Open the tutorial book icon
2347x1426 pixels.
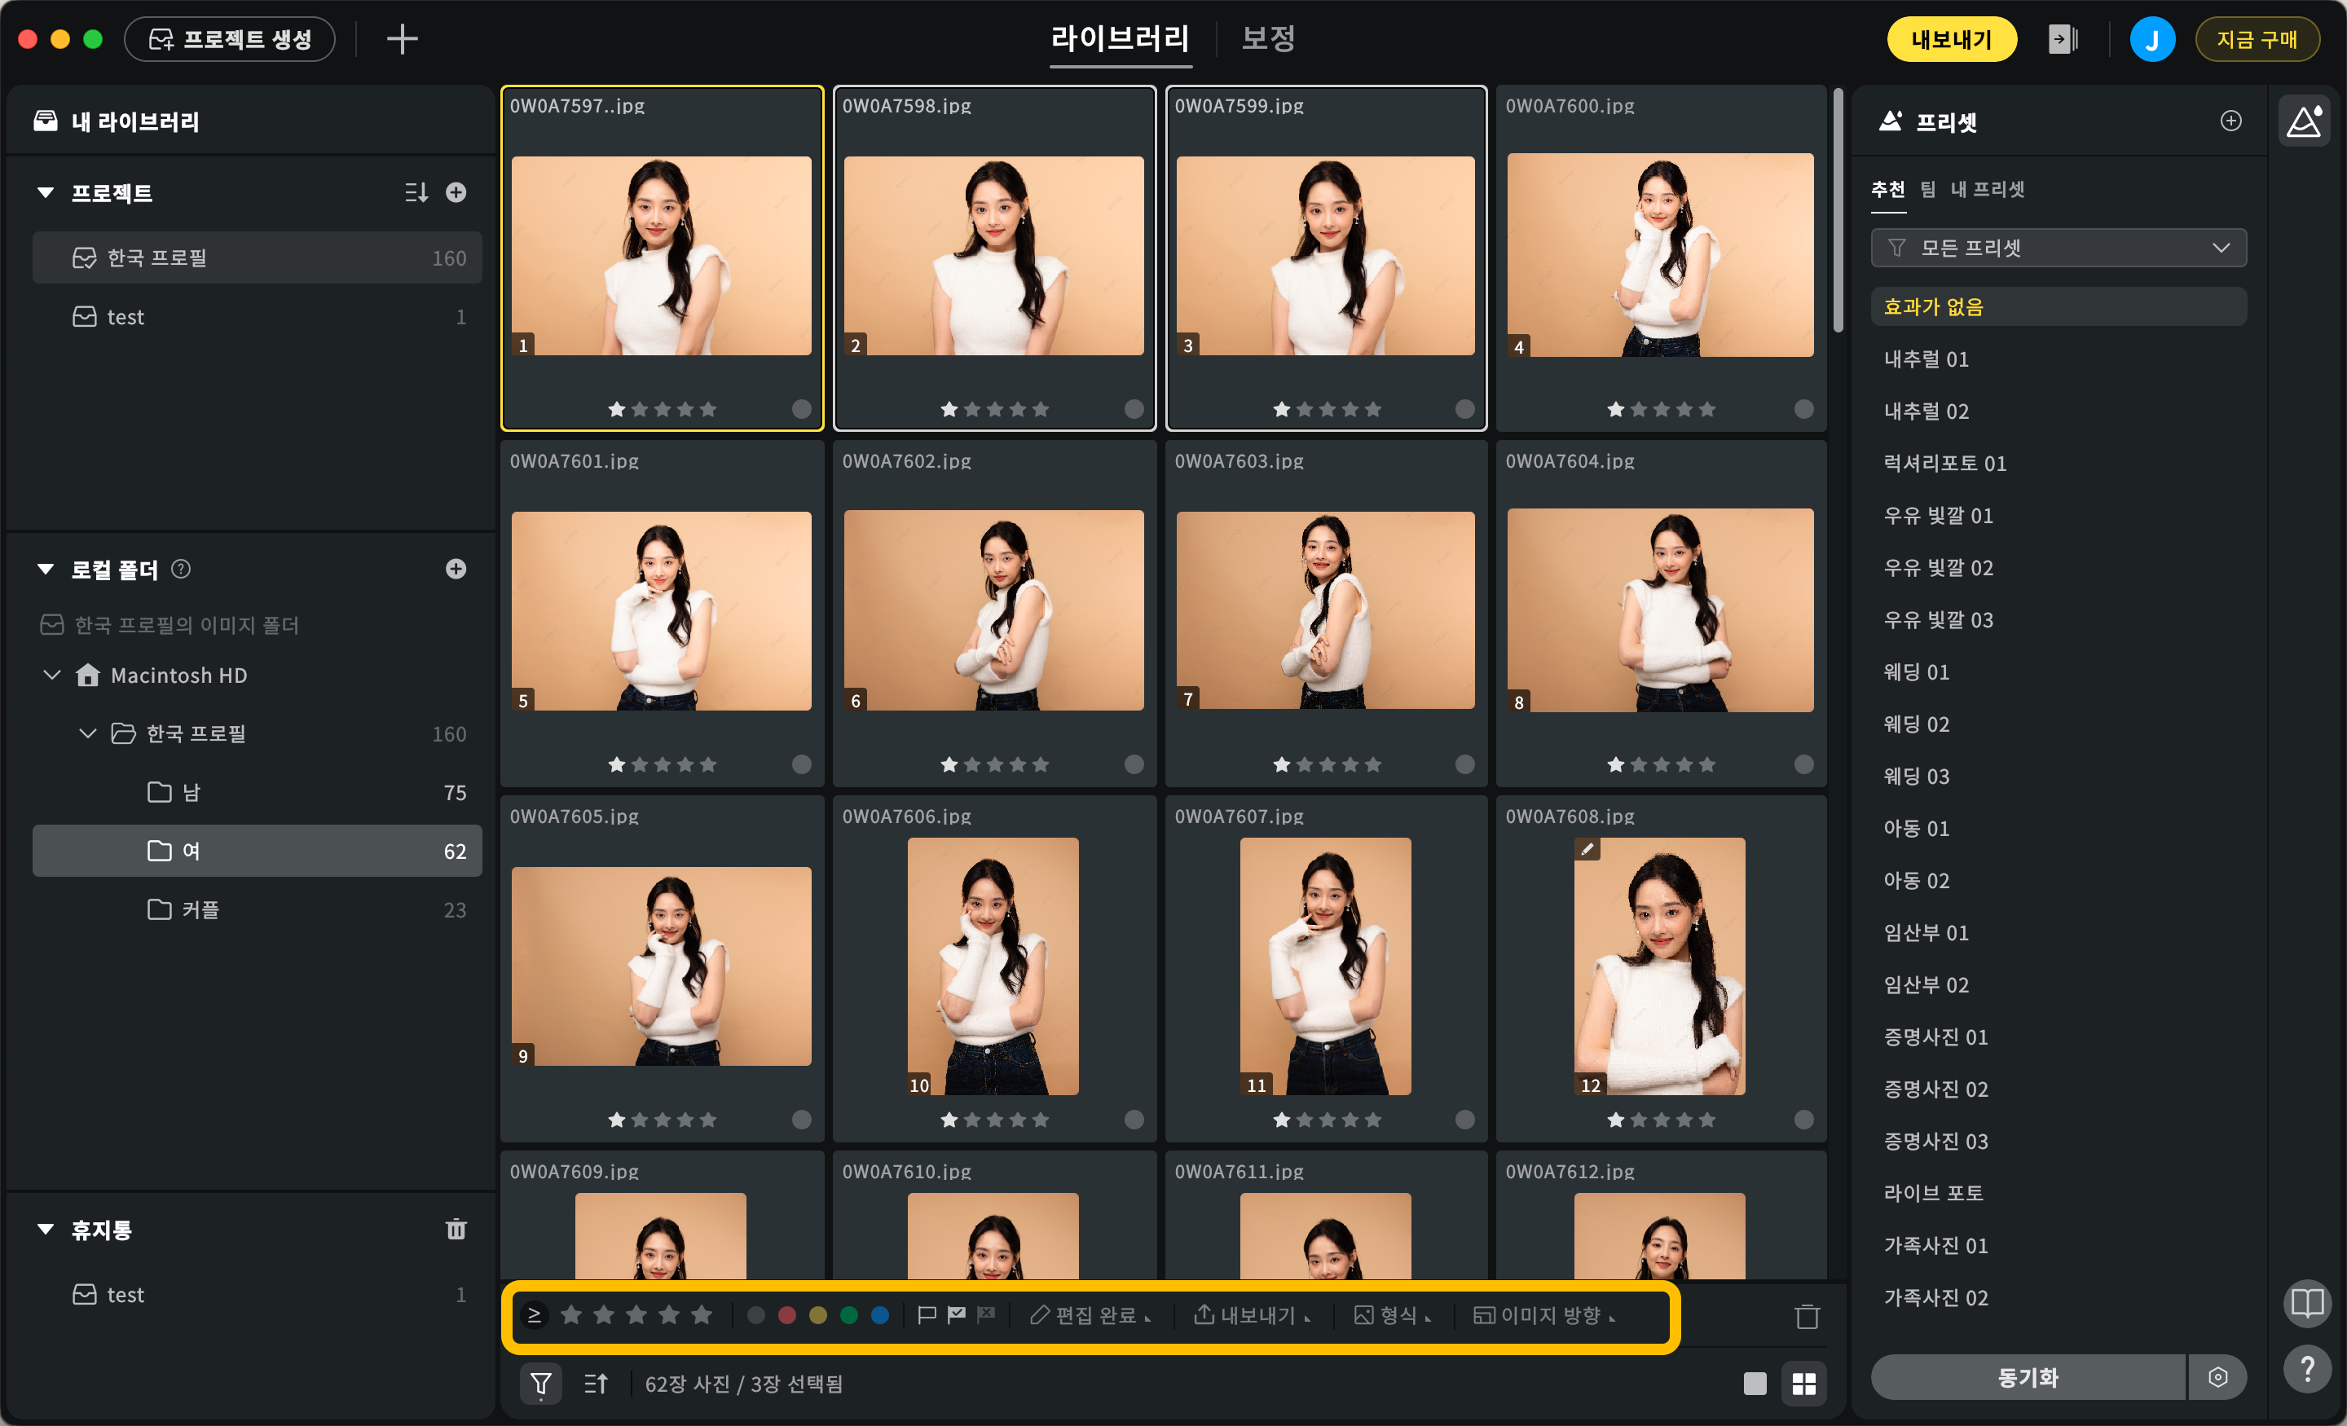tap(2306, 1303)
